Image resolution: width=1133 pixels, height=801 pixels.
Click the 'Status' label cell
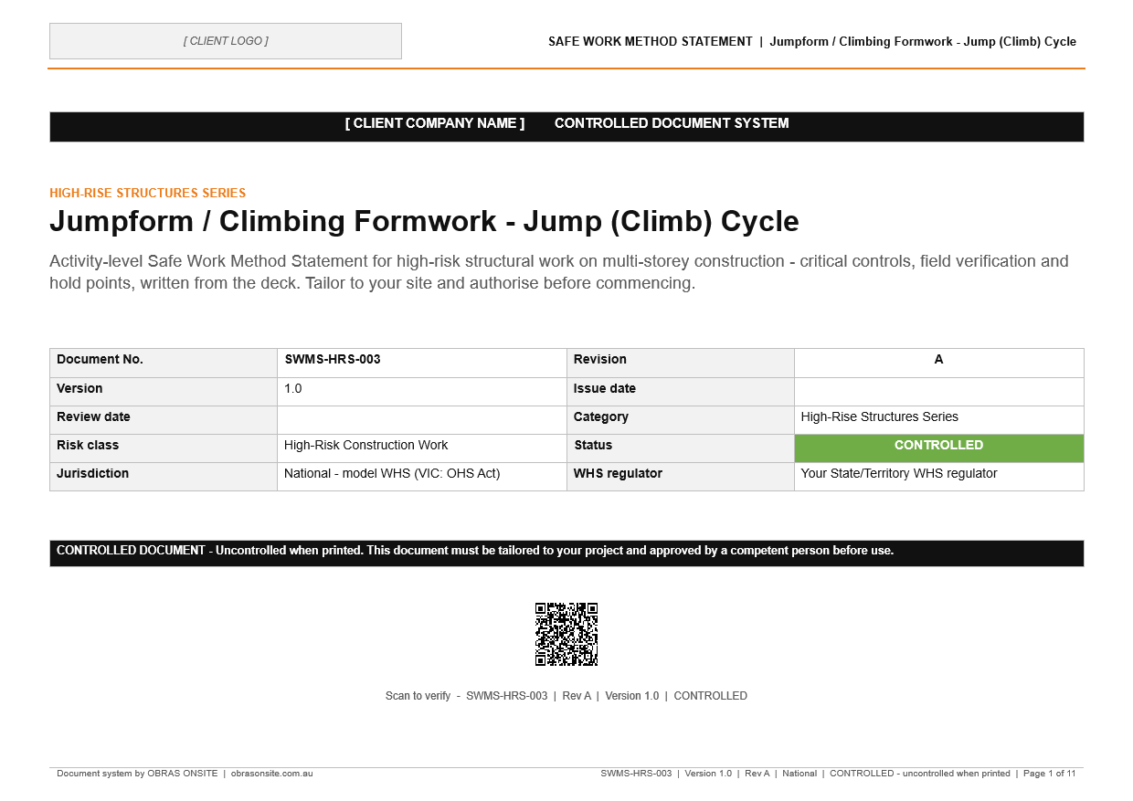pyautogui.click(x=681, y=448)
